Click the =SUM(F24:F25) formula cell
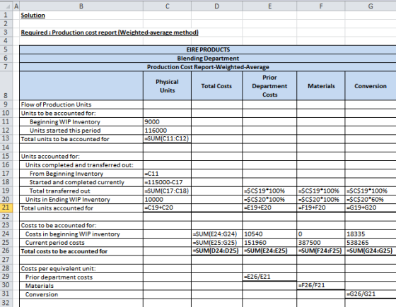Image resolution: width=396 pixels, height=307 pixels. point(321,251)
